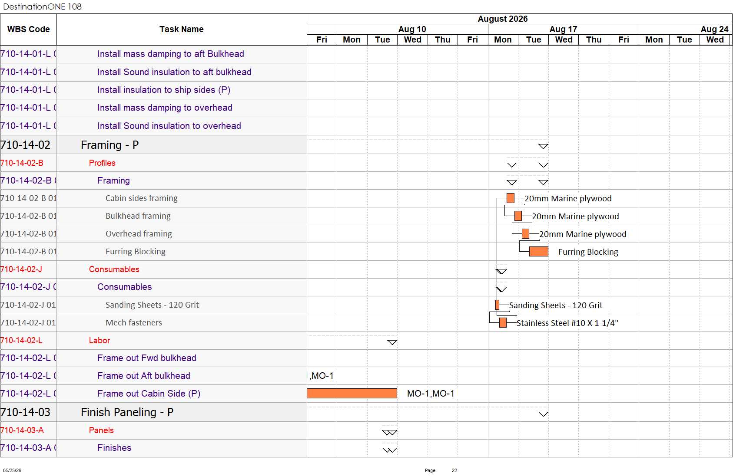
Task: Click the 'Furring Blocking' label in the chart area
Action: point(588,252)
